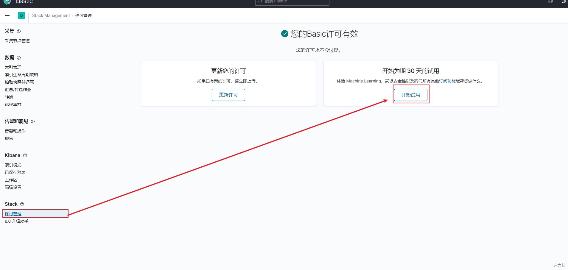Click the 您的Basic许可有效 heading
568x270 pixels.
[x=324, y=34]
